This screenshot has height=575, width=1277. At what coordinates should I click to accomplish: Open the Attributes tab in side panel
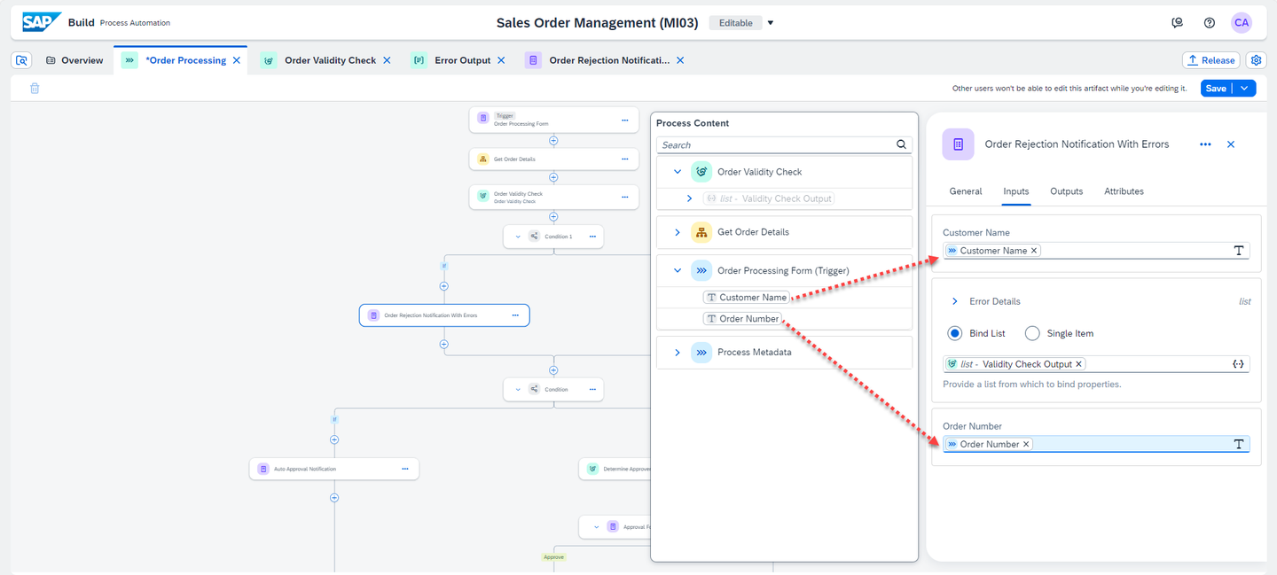click(x=1124, y=191)
